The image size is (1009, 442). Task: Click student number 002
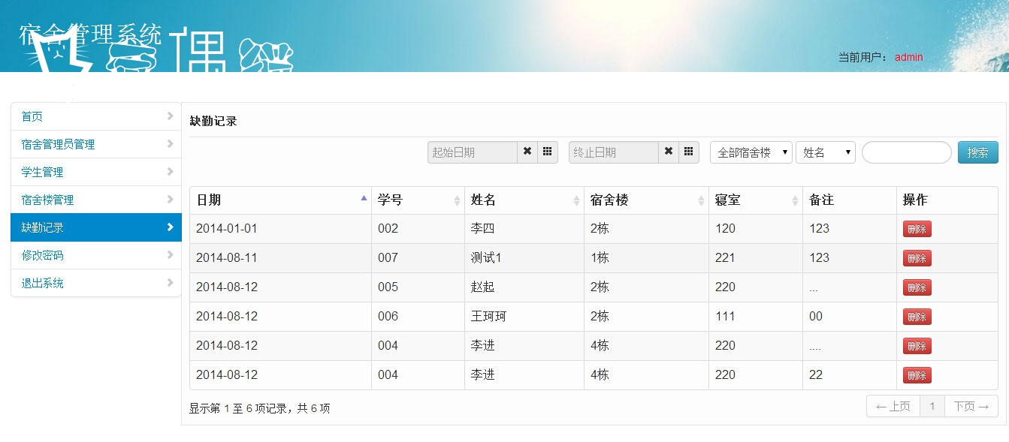pos(388,228)
